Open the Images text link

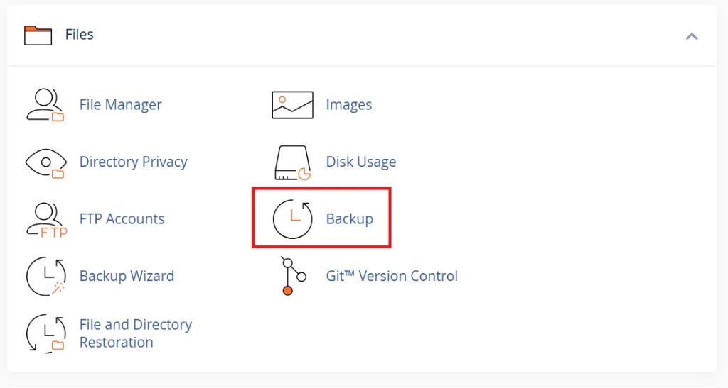[348, 105]
